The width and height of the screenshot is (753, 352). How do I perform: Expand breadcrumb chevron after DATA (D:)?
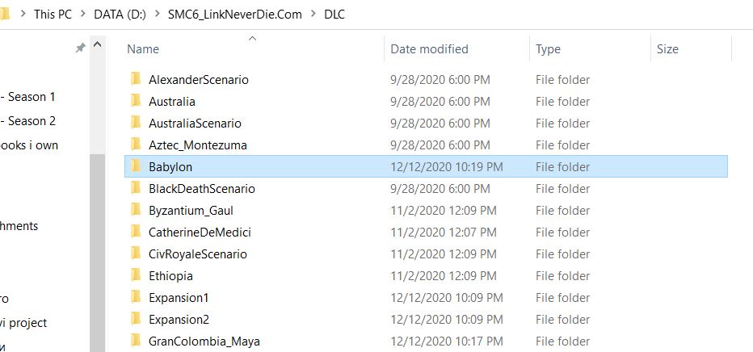pos(155,15)
